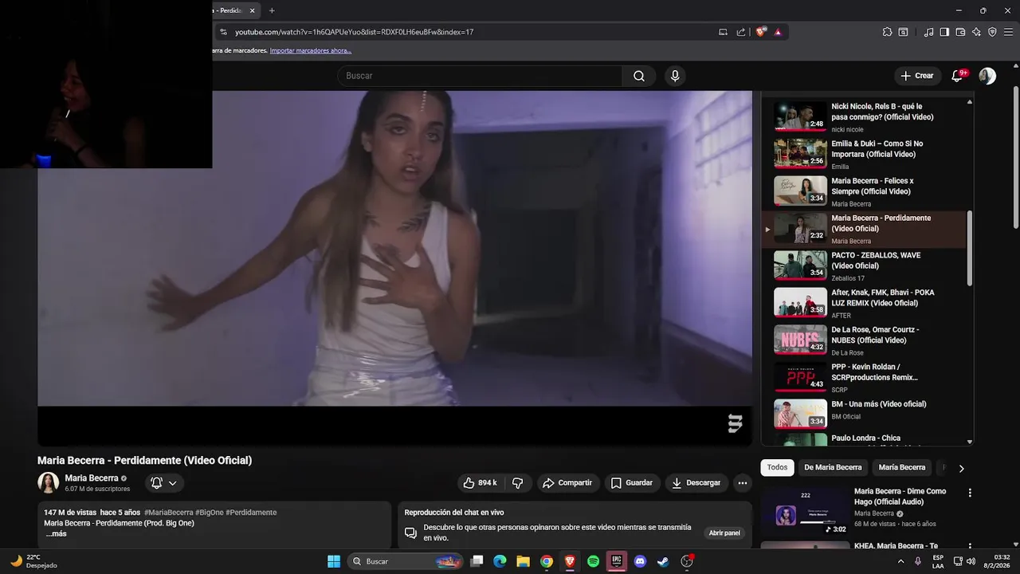Play POKA LUZ REMIX from playlist
Viewport: 1020px width, 574px height.
865,303
